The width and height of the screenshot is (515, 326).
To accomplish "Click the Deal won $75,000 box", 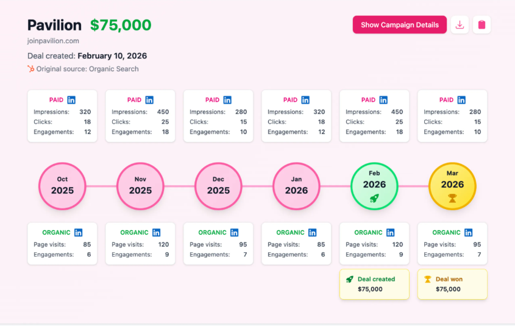I will point(452,285).
